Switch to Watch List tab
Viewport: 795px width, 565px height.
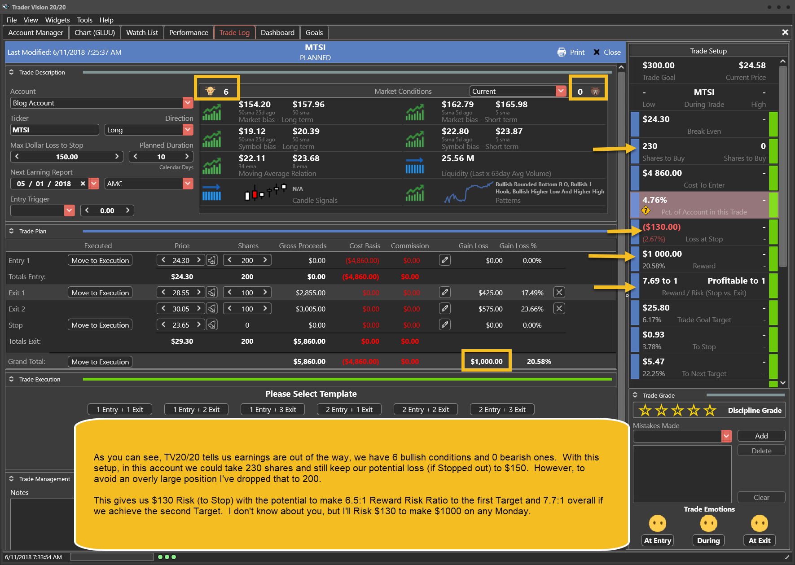point(142,33)
